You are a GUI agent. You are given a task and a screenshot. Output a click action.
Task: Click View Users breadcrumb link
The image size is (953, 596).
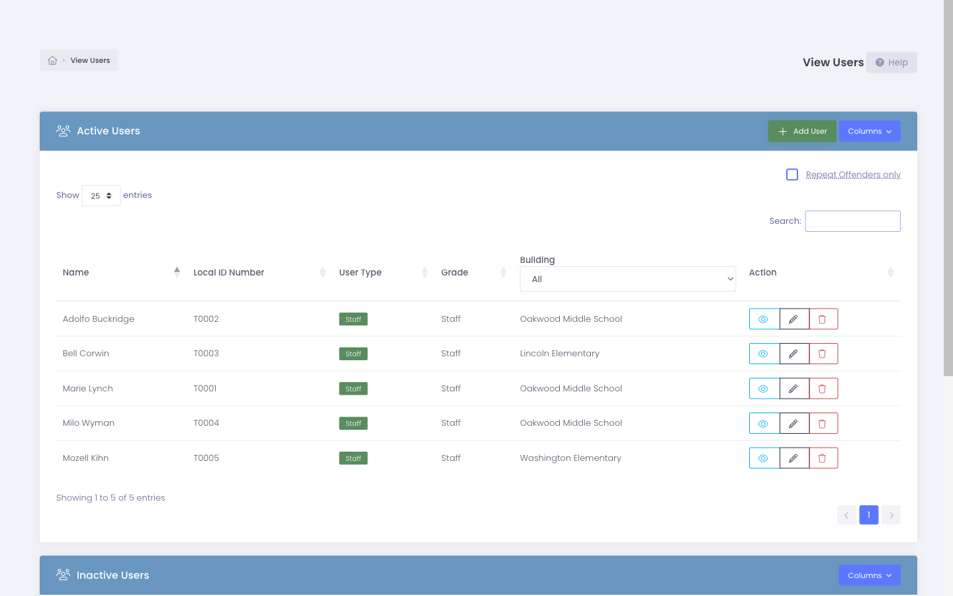pyautogui.click(x=91, y=60)
